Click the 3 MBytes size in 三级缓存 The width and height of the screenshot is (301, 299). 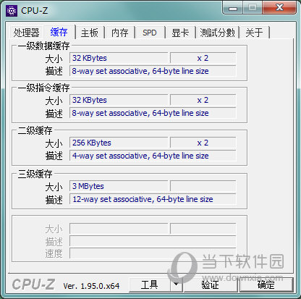119,186
